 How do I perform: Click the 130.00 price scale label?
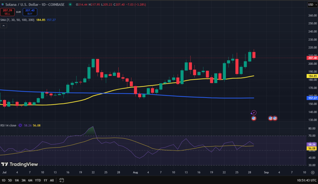click(x=312, y=120)
